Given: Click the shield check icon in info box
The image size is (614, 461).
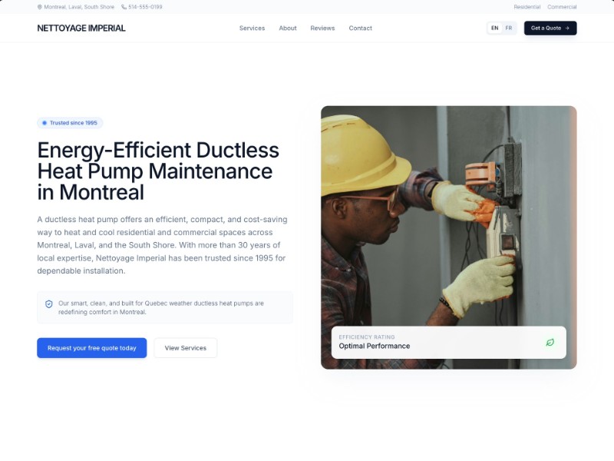Looking at the screenshot, I should point(49,304).
